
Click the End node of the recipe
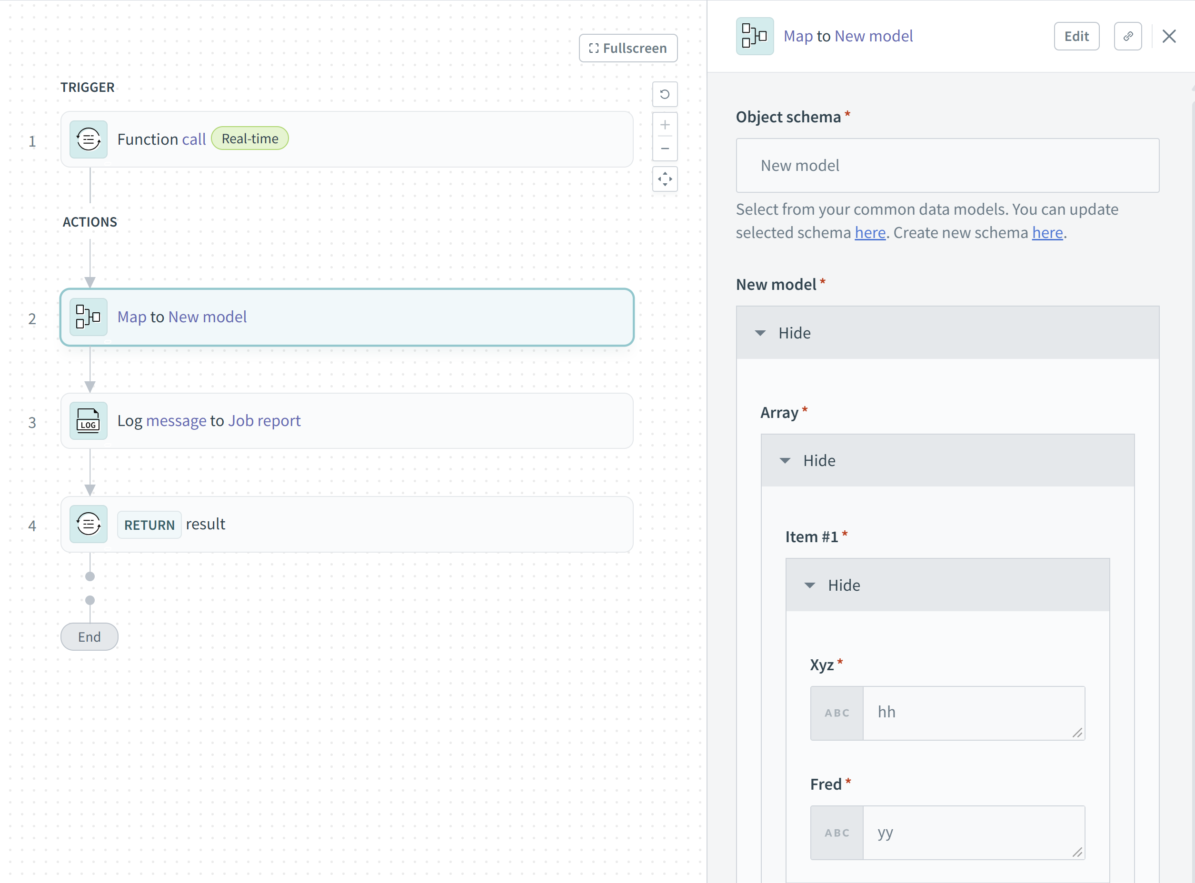pos(90,636)
